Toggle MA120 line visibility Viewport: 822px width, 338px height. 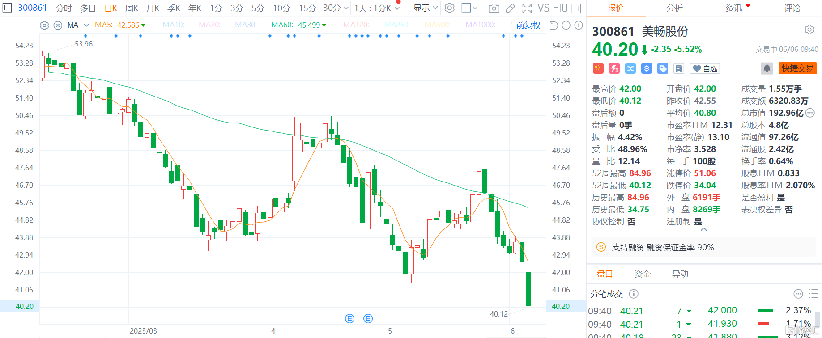click(356, 25)
